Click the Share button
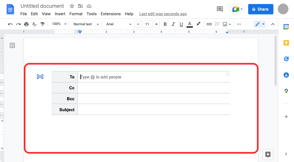The width and height of the screenshot is (294, 162). (x=261, y=9)
